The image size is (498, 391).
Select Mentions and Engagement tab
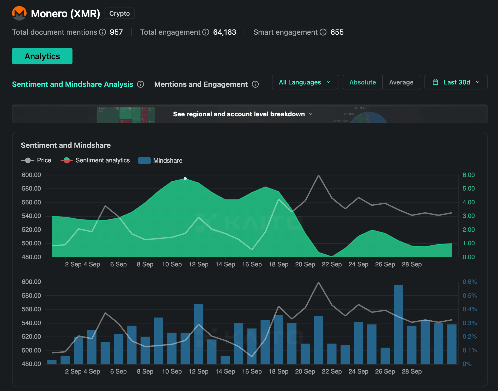(201, 84)
